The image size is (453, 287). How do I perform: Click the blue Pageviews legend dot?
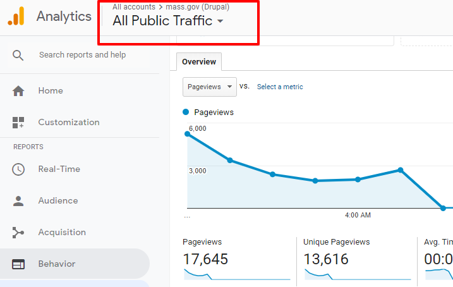186,112
